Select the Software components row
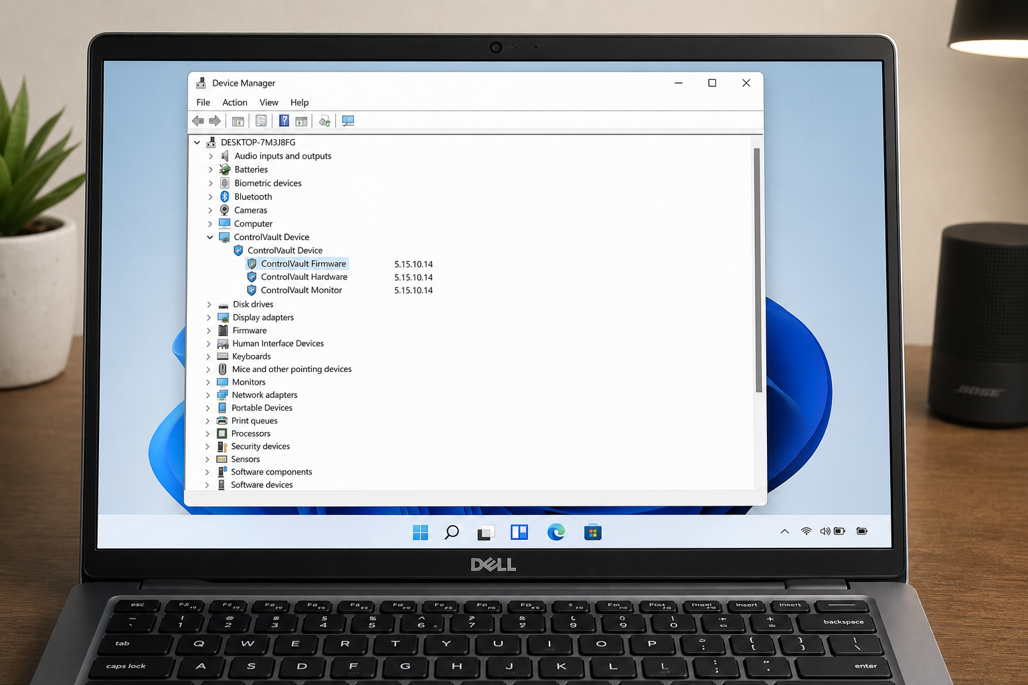The image size is (1028, 685). pyautogui.click(x=272, y=472)
